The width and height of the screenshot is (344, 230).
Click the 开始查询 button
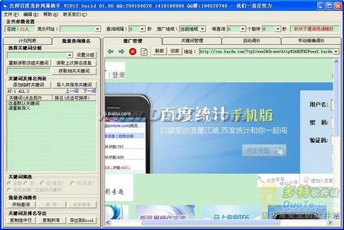point(21,204)
